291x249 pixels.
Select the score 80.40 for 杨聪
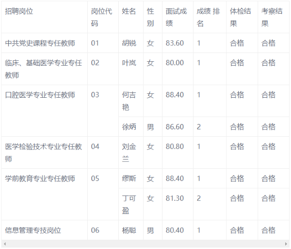(x=175, y=230)
